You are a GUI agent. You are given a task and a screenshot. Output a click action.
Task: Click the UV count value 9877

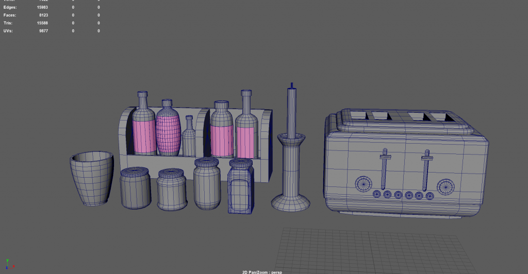[43, 30]
